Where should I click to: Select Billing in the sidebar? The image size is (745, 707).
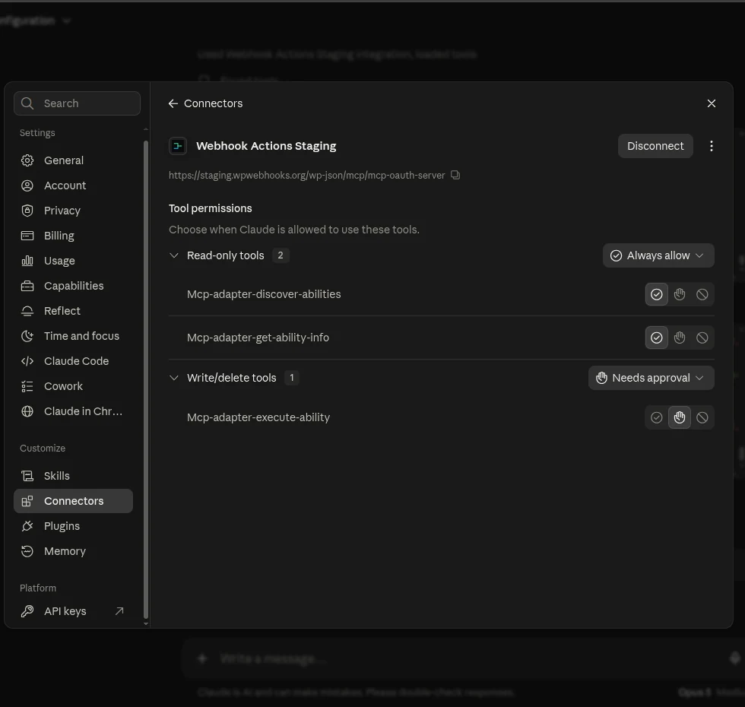pos(73,236)
